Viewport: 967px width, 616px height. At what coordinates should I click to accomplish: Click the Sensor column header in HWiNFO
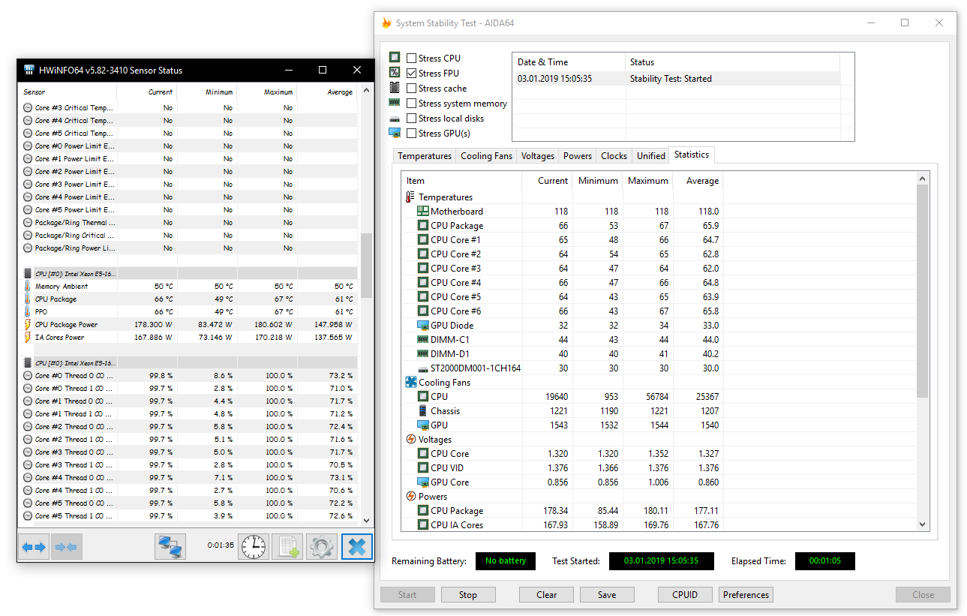click(x=68, y=92)
